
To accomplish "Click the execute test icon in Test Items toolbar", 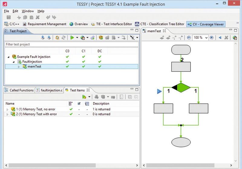I will [84, 97].
